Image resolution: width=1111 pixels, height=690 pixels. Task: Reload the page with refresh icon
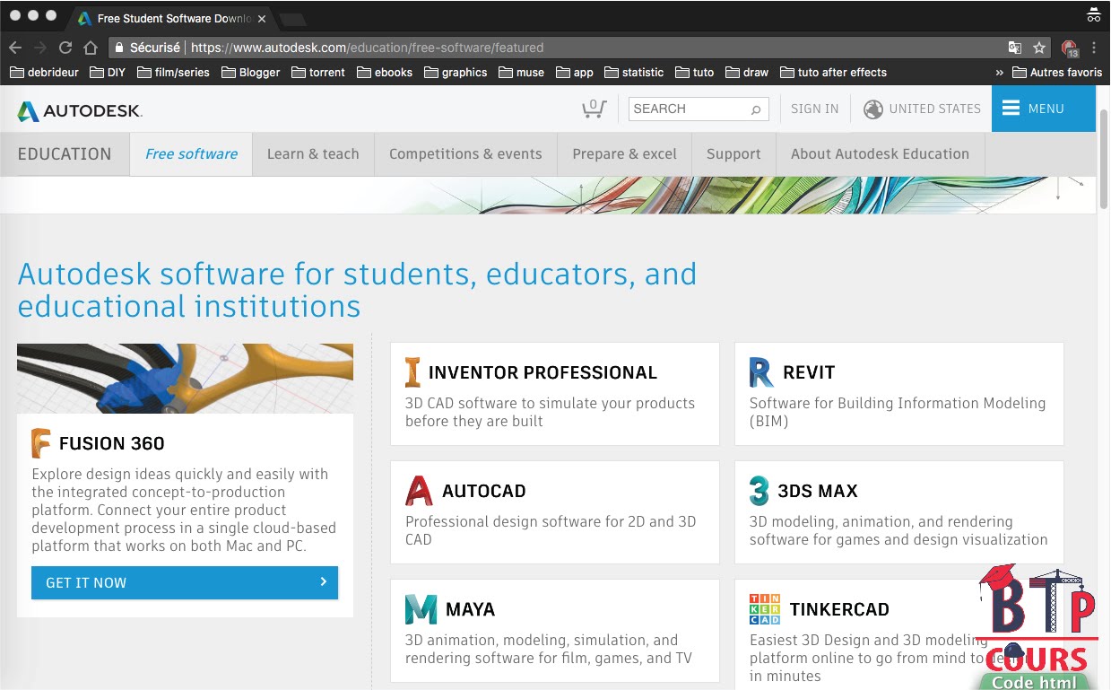click(65, 48)
